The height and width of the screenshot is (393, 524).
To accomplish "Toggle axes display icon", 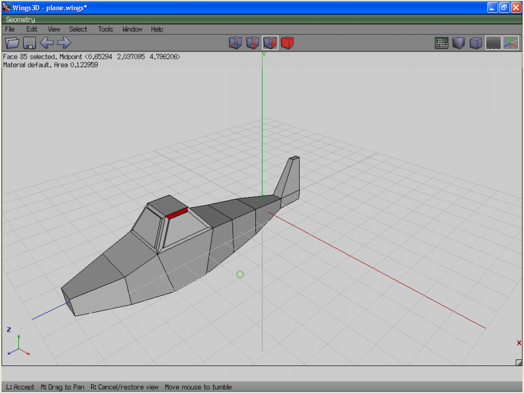I will tap(511, 43).
